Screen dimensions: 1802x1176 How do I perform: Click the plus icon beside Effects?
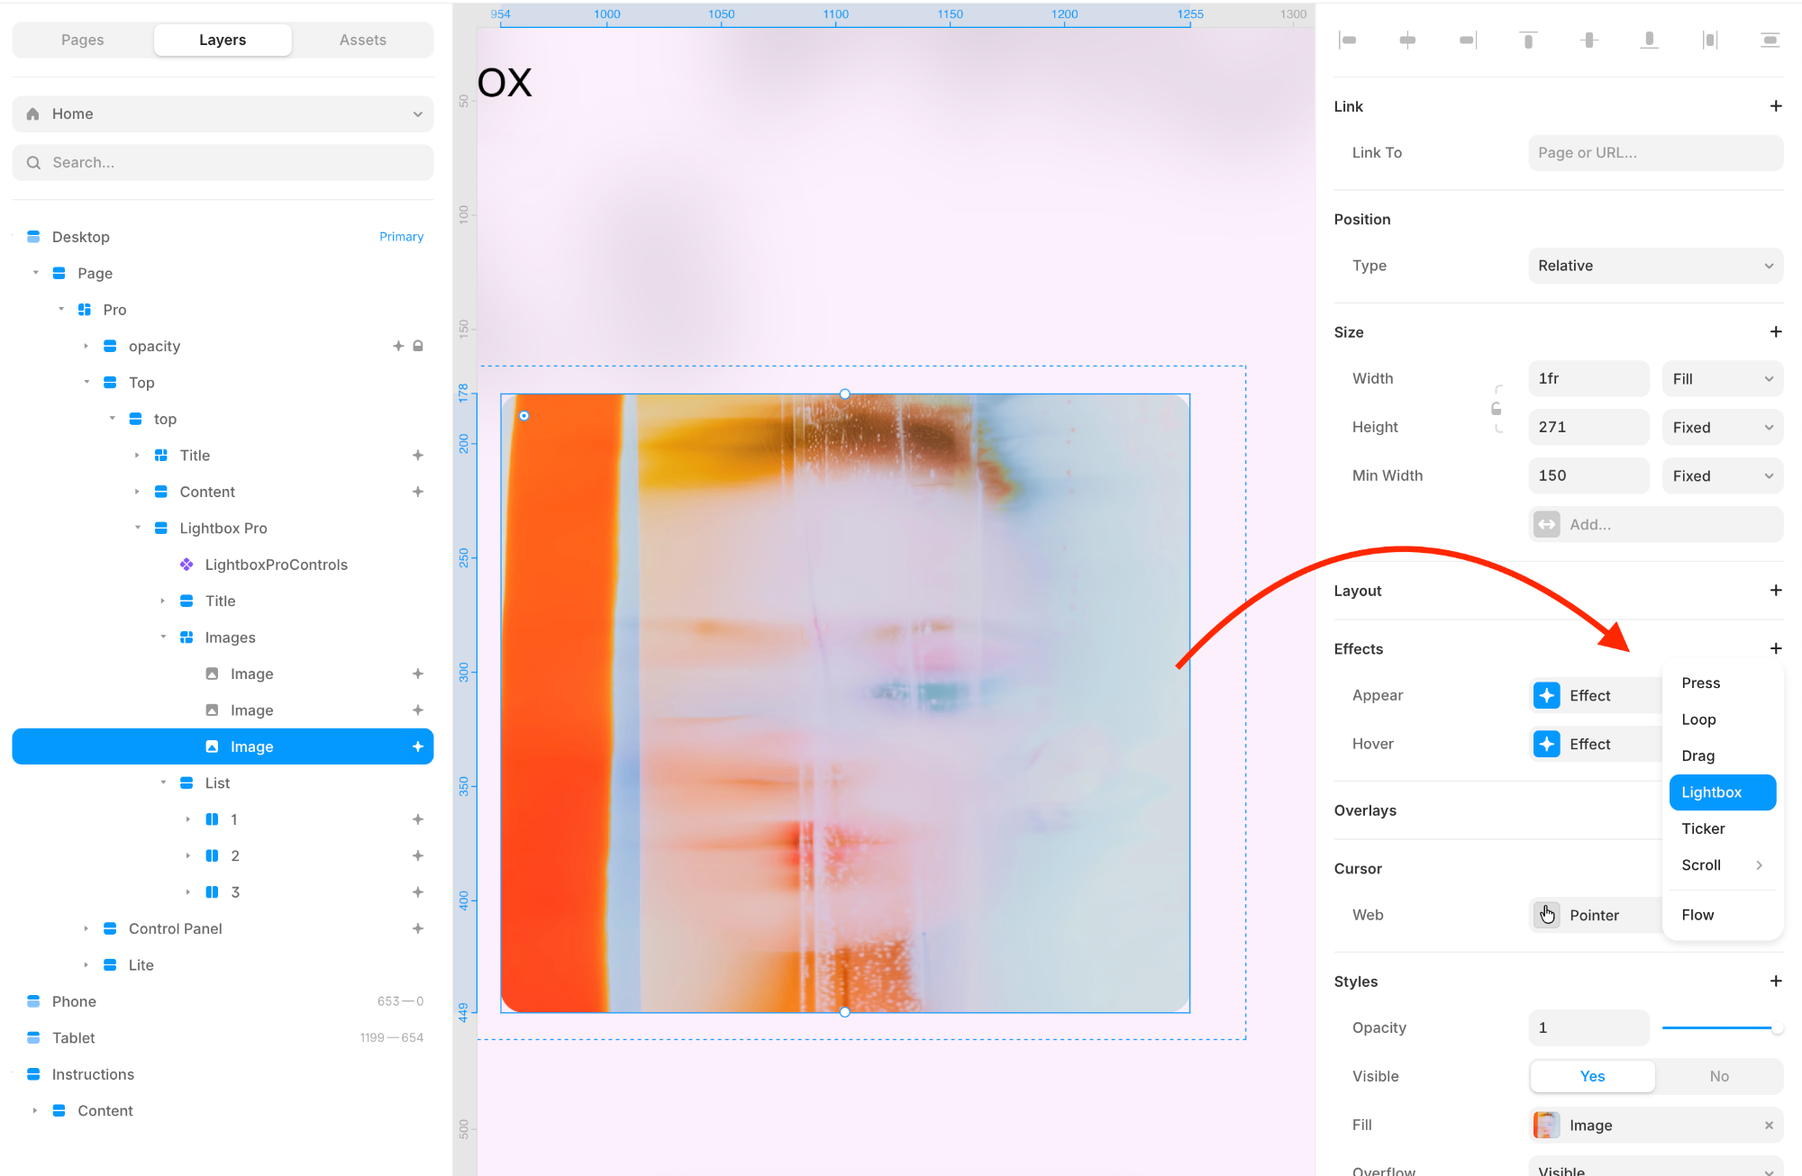click(x=1775, y=648)
